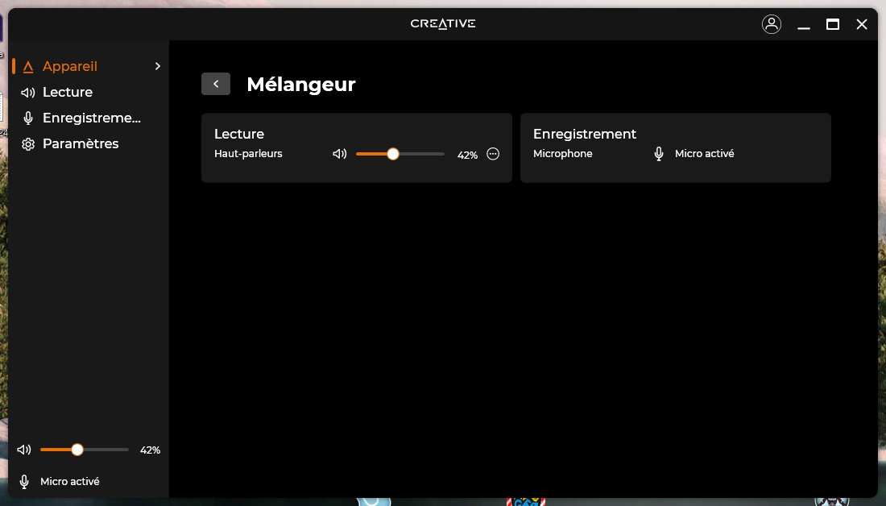
Task: Click the Lecture speaker icon in sidebar
Action: pos(27,92)
